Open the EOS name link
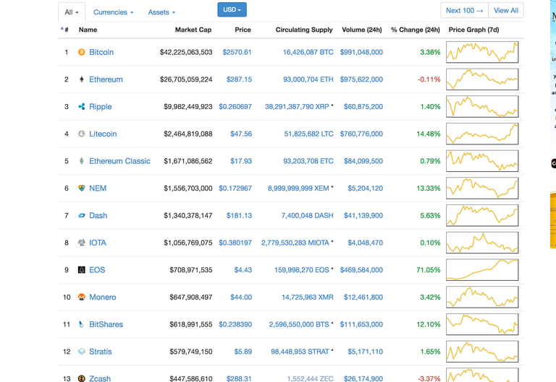The height and width of the screenshot is (382, 556). point(97,270)
